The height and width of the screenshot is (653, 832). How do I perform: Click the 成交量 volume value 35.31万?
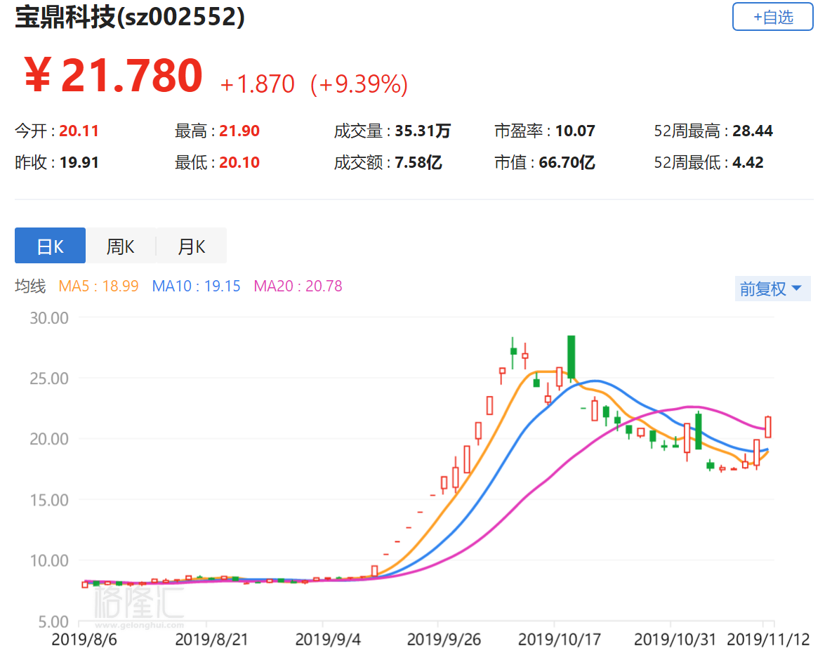pyautogui.click(x=423, y=131)
